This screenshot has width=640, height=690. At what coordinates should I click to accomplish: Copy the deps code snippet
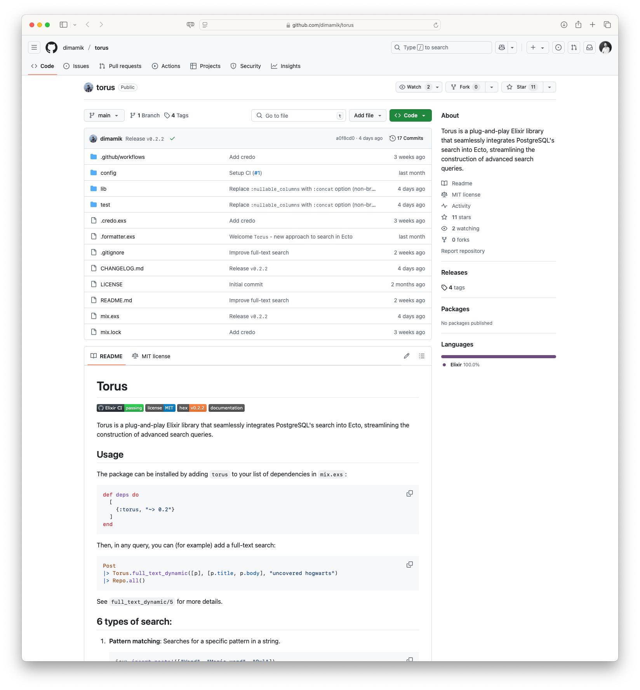(x=409, y=493)
